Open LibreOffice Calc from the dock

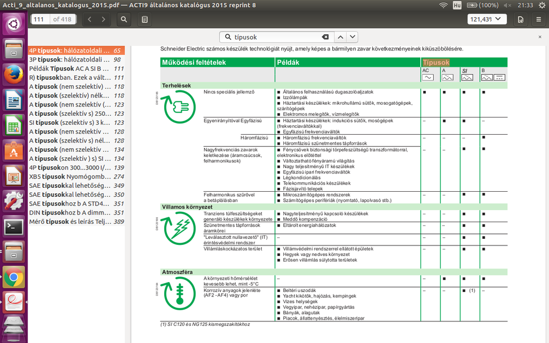(13, 125)
